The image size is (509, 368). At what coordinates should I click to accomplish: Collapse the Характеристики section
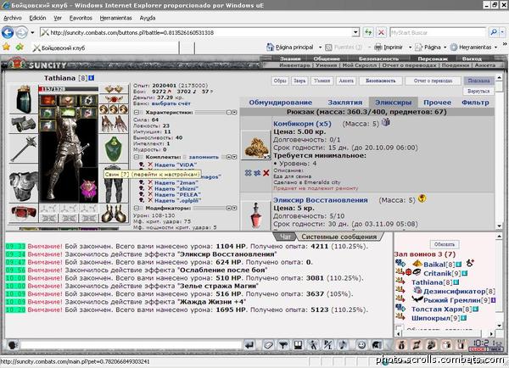pos(137,112)
